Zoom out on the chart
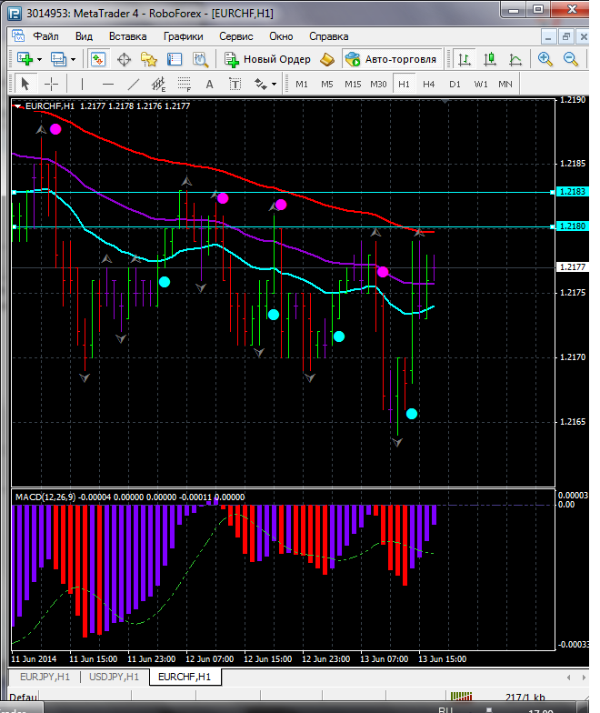This screenshot has width=600, height=713. pyautogui.click(x=572, y=59)
